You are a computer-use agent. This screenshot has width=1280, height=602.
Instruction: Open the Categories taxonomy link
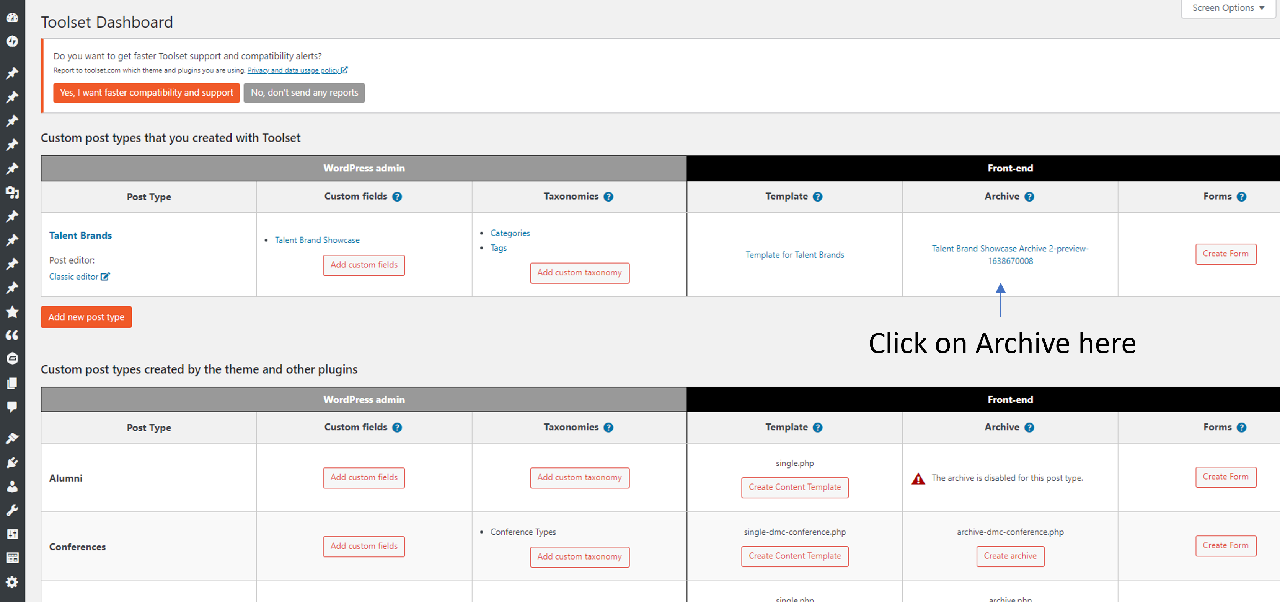(510, 233)
